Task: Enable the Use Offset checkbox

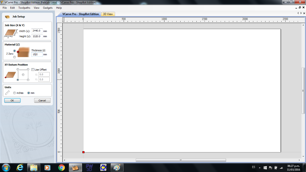Action: pos(33,70)
